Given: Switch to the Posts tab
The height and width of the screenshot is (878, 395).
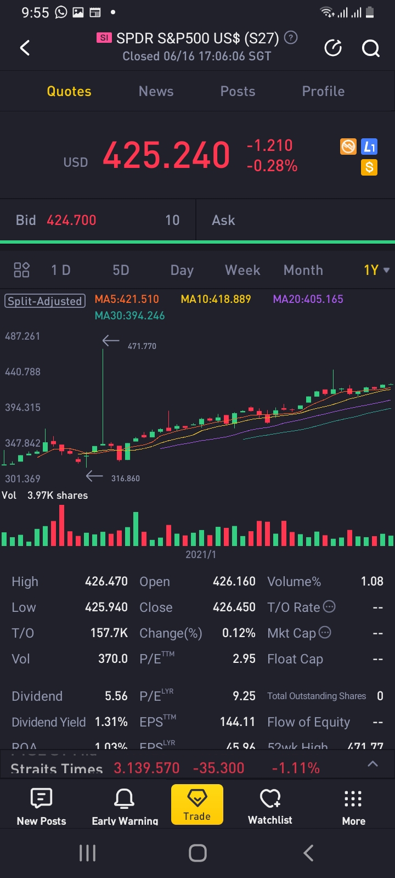Looking at the screenshot, I should (238, 91).
